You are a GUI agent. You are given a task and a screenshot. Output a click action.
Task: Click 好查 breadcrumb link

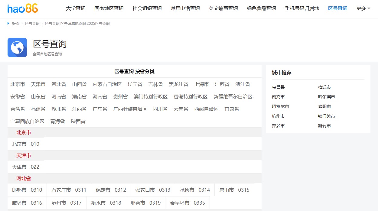pyautogui.click(x=16, y=24)
